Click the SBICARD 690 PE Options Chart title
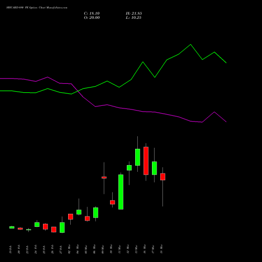Image resolution: width=262 pixels, height=262 pixels. click(x=37, y=8)
